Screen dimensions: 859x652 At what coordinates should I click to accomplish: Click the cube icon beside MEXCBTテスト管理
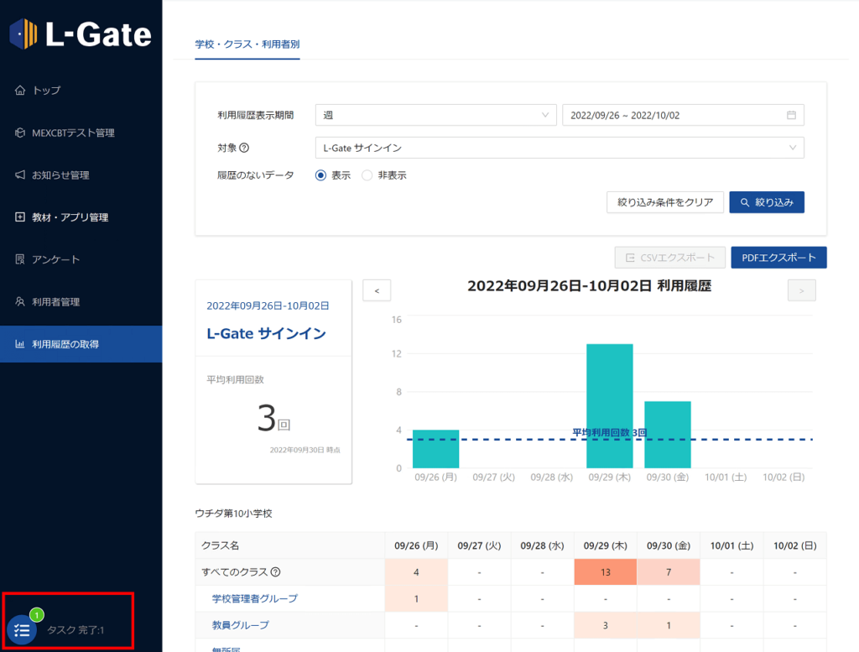pyautogui.click(x=20, y=133)
